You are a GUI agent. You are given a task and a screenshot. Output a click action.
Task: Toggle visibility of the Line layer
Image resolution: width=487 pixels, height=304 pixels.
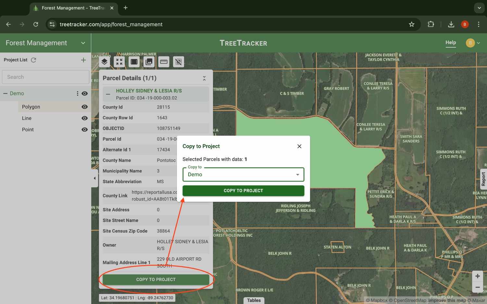pos(84,118)
